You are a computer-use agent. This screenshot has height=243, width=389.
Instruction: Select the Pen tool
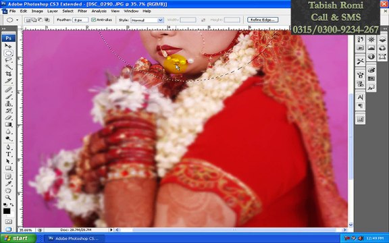pyautogui.click(x=8, y=147)
